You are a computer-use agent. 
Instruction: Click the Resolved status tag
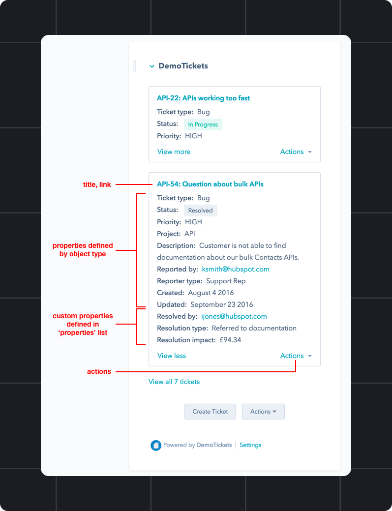(200, 210)
